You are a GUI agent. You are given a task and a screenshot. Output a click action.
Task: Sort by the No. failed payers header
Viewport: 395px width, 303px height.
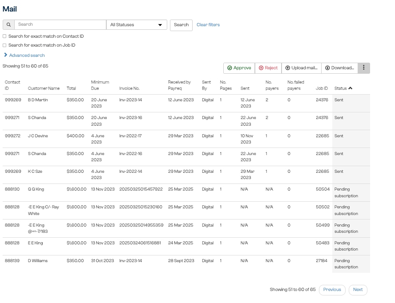point(296,85)
